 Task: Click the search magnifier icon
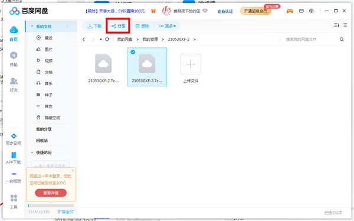[342, 40]
